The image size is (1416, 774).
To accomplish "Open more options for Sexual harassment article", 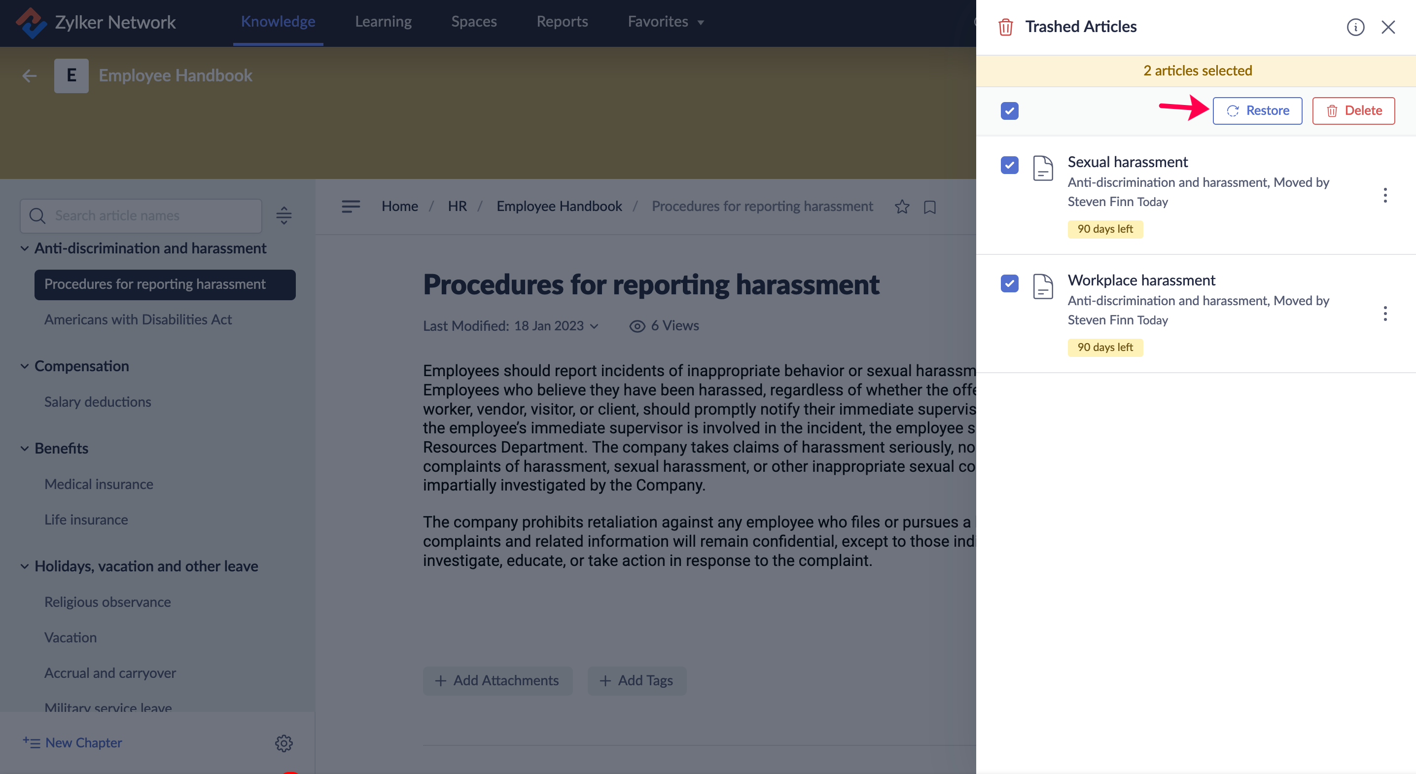I will point(1384,195).
